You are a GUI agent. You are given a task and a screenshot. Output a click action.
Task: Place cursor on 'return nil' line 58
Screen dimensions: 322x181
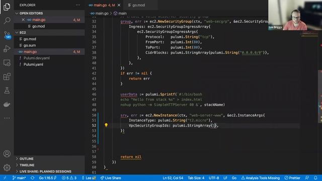pyautogui.click(x=131, y=157)
